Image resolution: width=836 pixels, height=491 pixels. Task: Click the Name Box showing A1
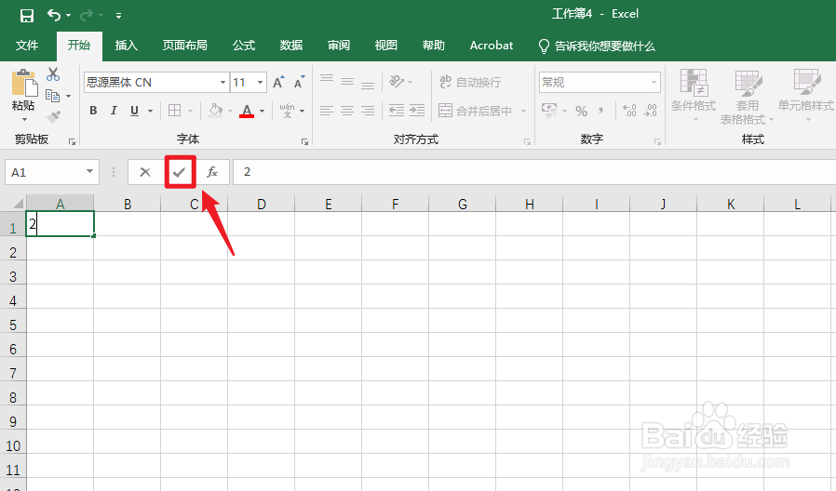pos(52,172)
